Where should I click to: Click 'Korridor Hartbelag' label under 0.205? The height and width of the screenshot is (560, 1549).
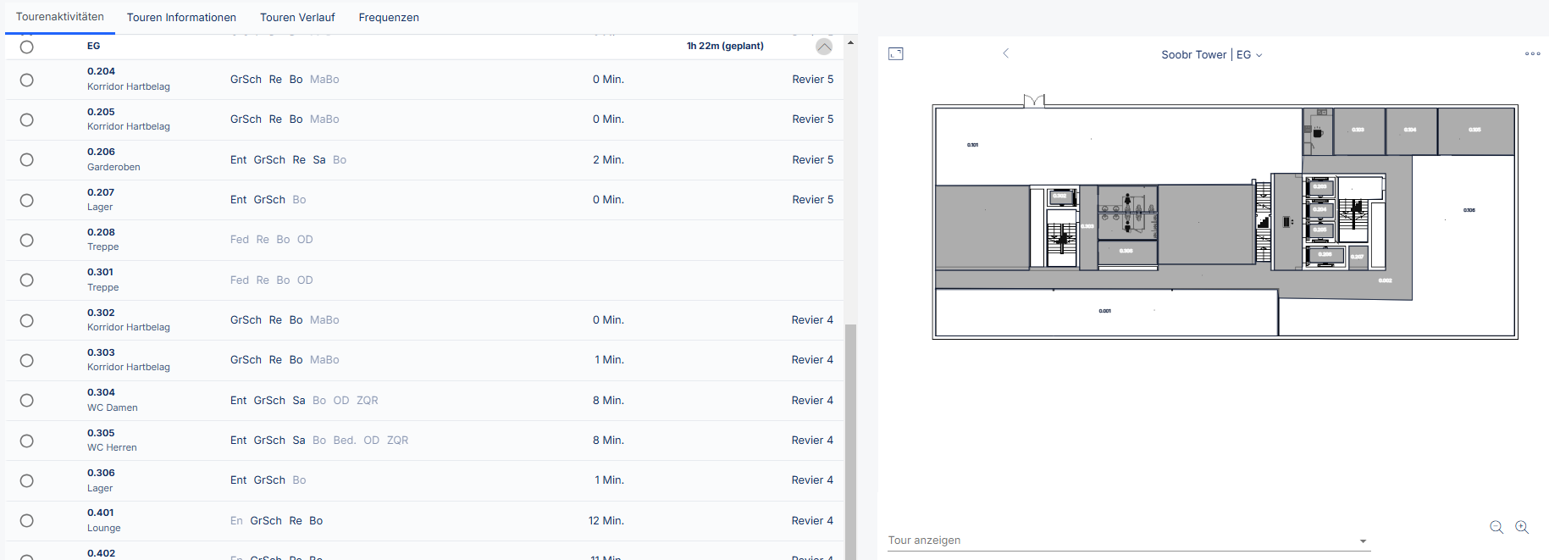tap(129, 126)
